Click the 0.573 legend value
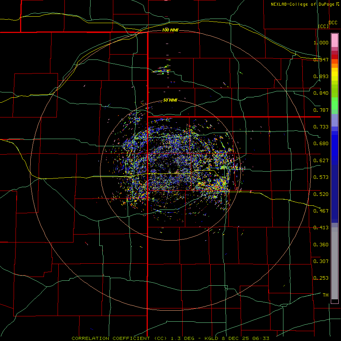Image resolution: width=341 pixels, height=341 pixels. 321,177
